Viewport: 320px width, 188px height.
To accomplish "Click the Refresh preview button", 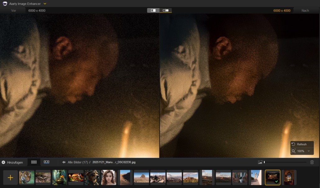I will tap(299, 144).
